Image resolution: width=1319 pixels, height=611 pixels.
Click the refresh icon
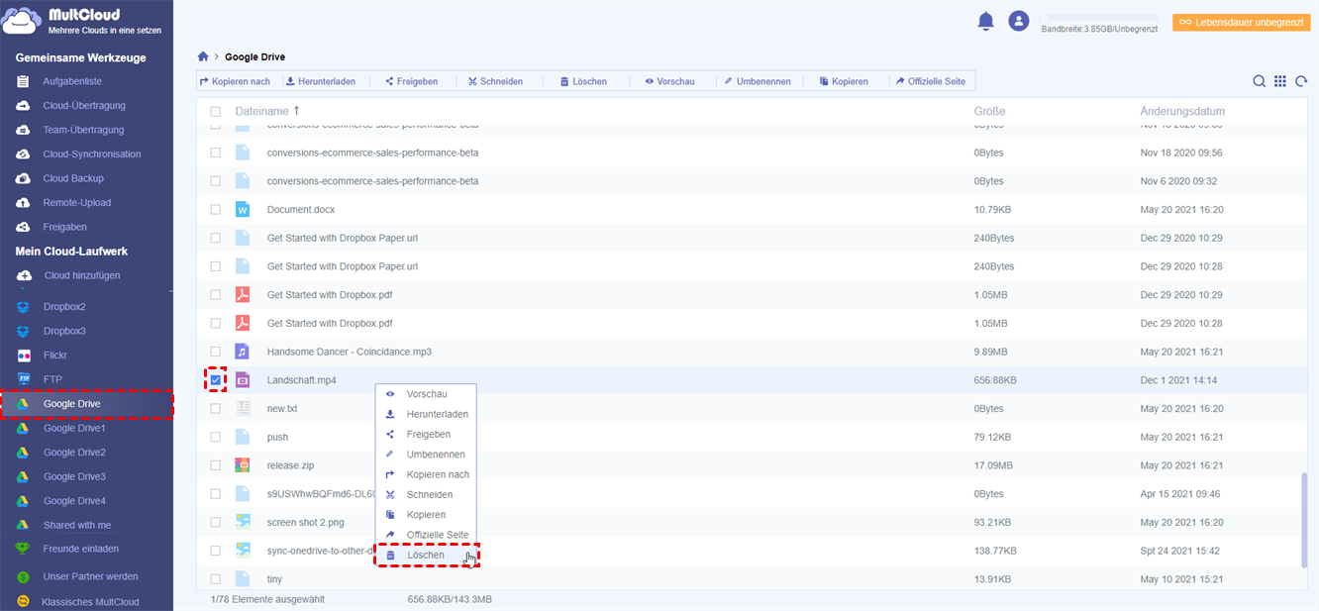tap(1301, 81)
